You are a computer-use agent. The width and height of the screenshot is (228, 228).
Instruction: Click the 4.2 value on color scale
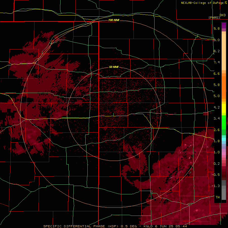[217, 107]
